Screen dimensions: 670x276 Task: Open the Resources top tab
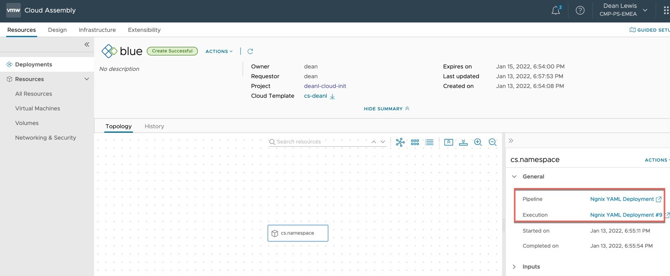pos(22,30)
